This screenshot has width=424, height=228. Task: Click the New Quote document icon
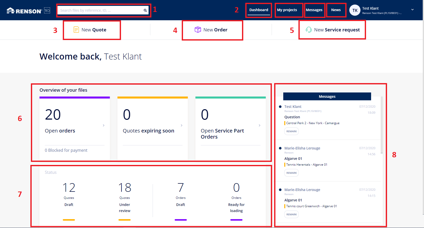76,30
